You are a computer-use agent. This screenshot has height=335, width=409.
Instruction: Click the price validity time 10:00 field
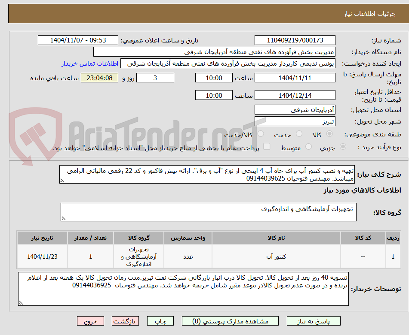pyautogui.click(x=214, y=95)
